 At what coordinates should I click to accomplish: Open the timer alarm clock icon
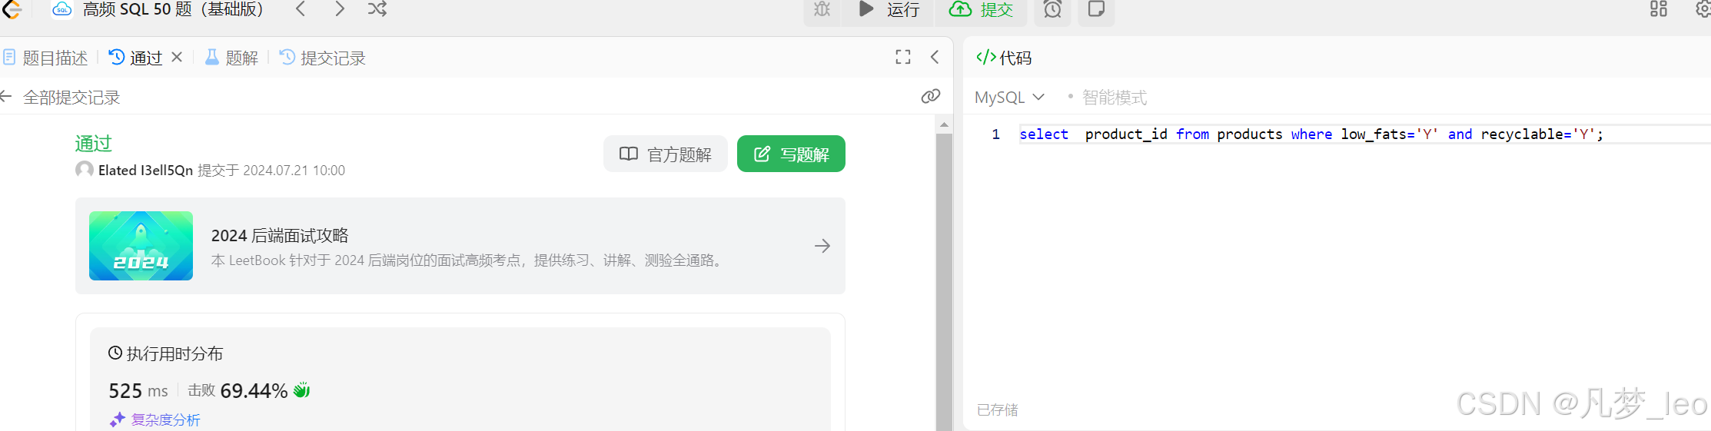point(1052,9)
